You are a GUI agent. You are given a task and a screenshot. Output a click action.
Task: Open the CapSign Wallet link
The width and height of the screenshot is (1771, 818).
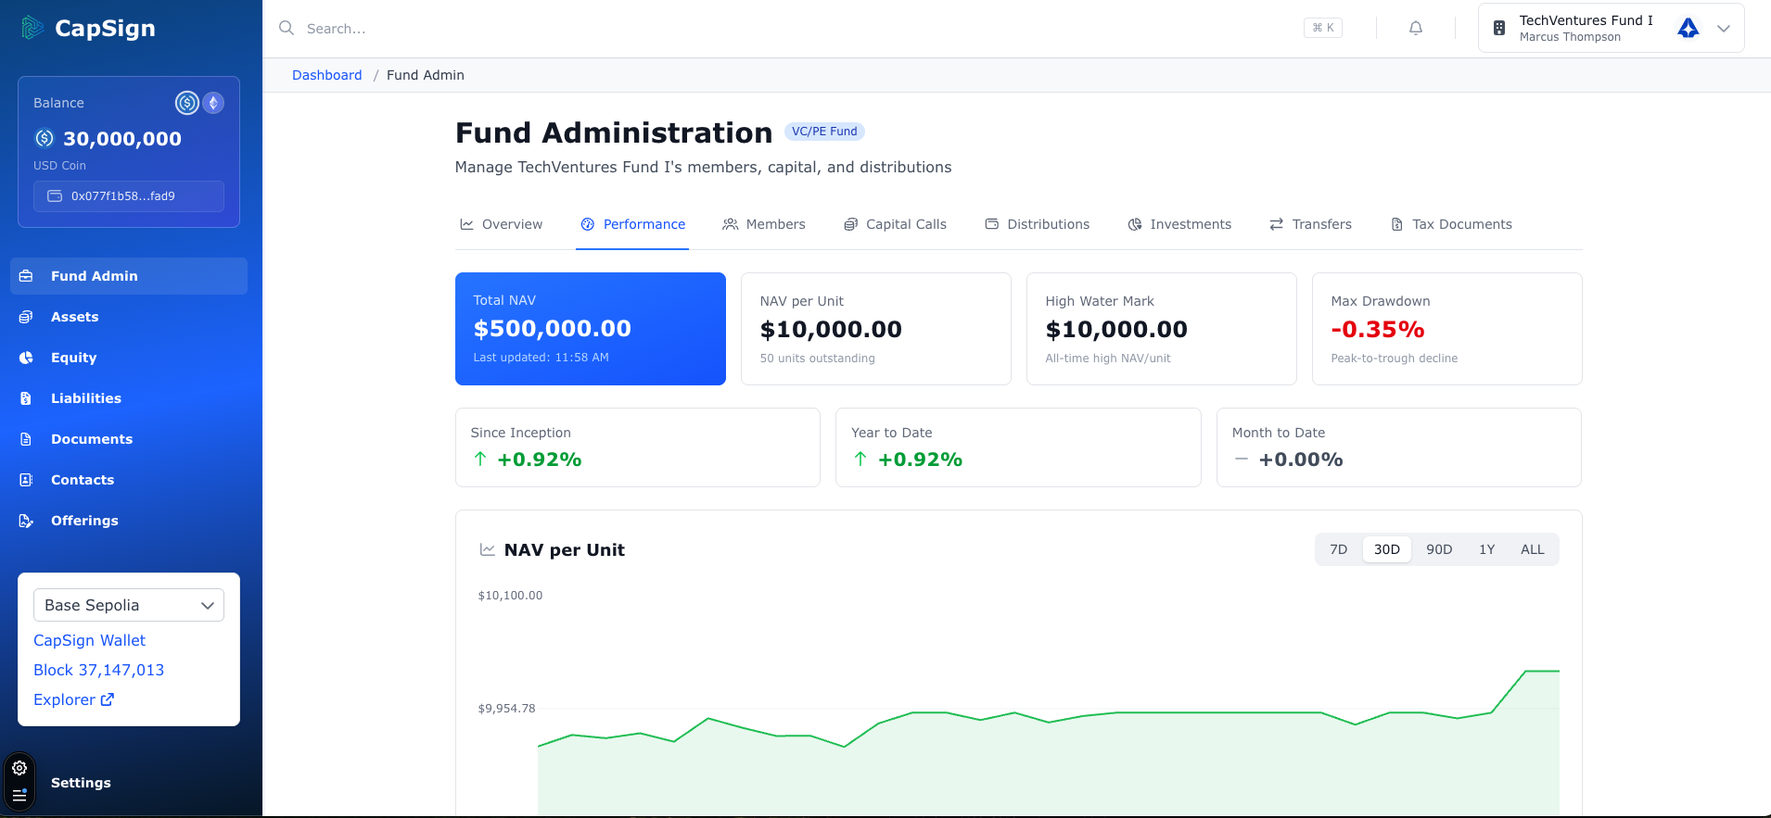click(89, 640)
